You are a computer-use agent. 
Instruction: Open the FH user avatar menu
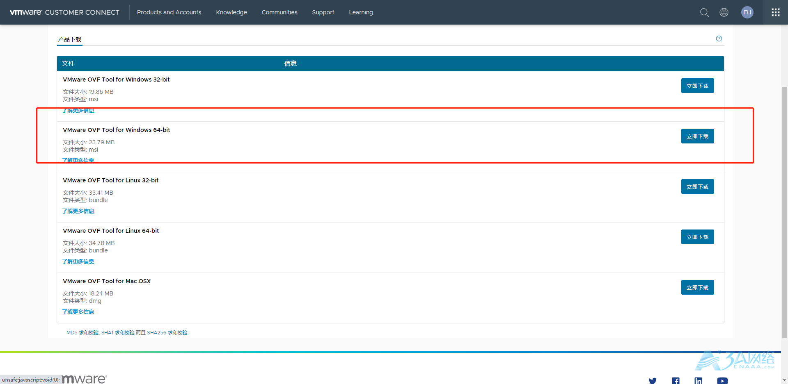click(x=747, y=12)
